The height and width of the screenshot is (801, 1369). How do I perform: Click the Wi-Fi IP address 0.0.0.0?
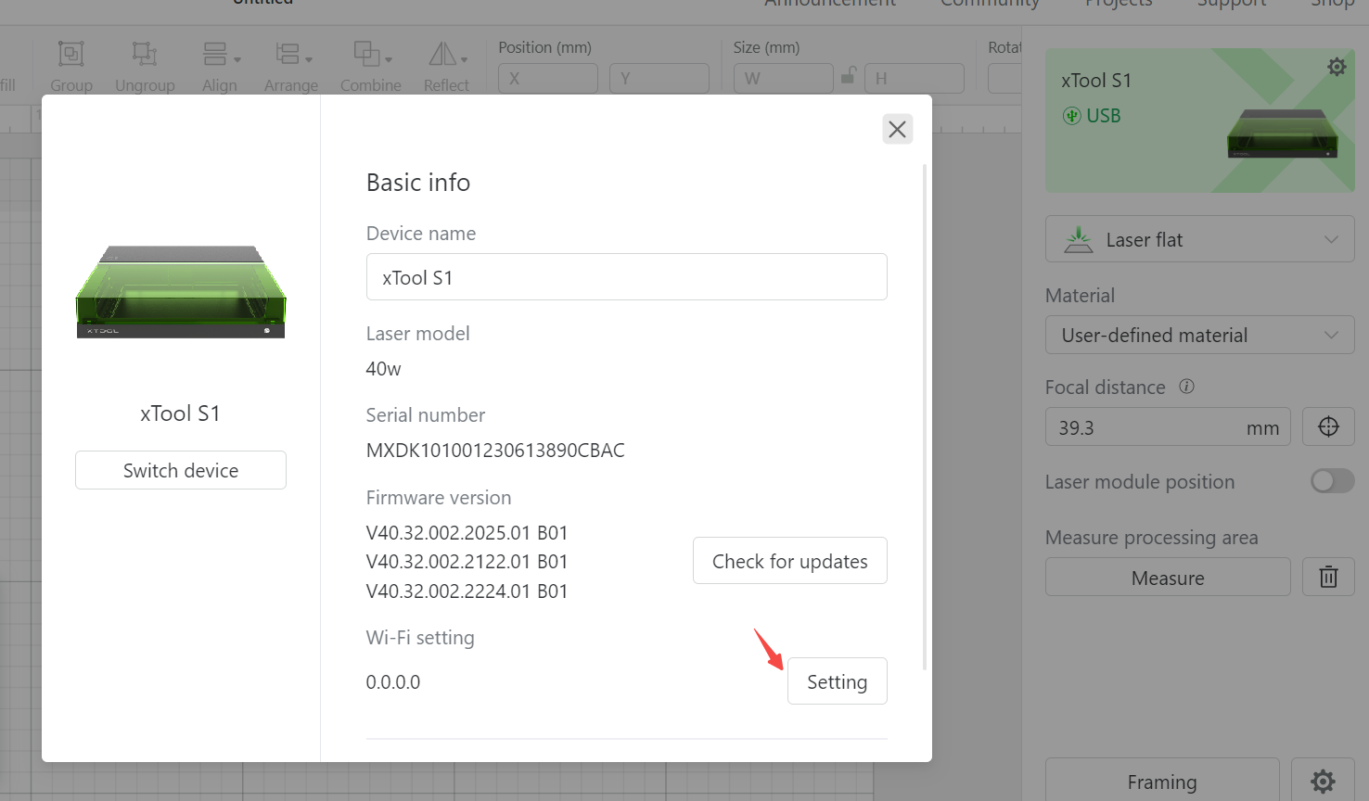(393, 682)
